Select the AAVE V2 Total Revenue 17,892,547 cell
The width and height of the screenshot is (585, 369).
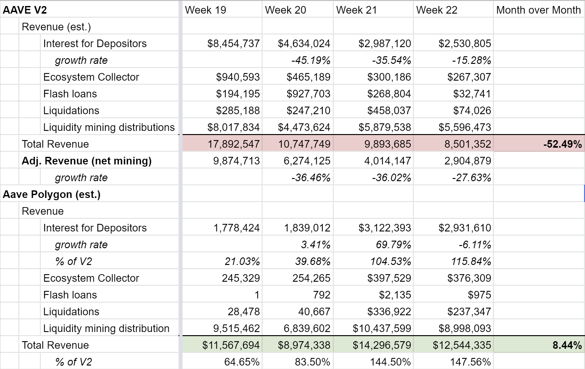(222, 144)
